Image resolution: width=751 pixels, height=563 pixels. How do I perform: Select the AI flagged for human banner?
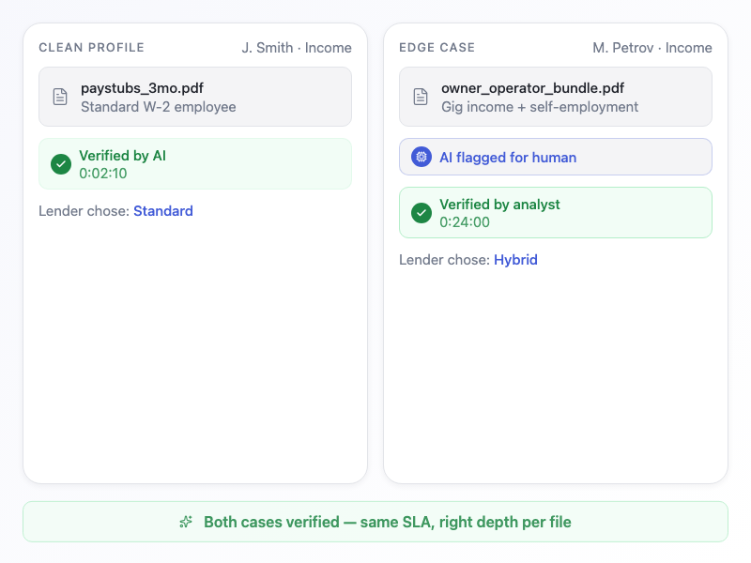(x=556, y=158)
